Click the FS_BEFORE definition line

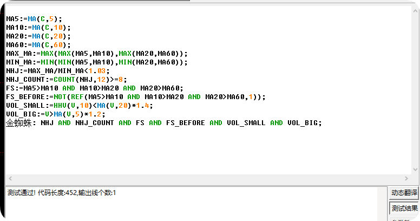pyautogui.click(x=135, y=97)
